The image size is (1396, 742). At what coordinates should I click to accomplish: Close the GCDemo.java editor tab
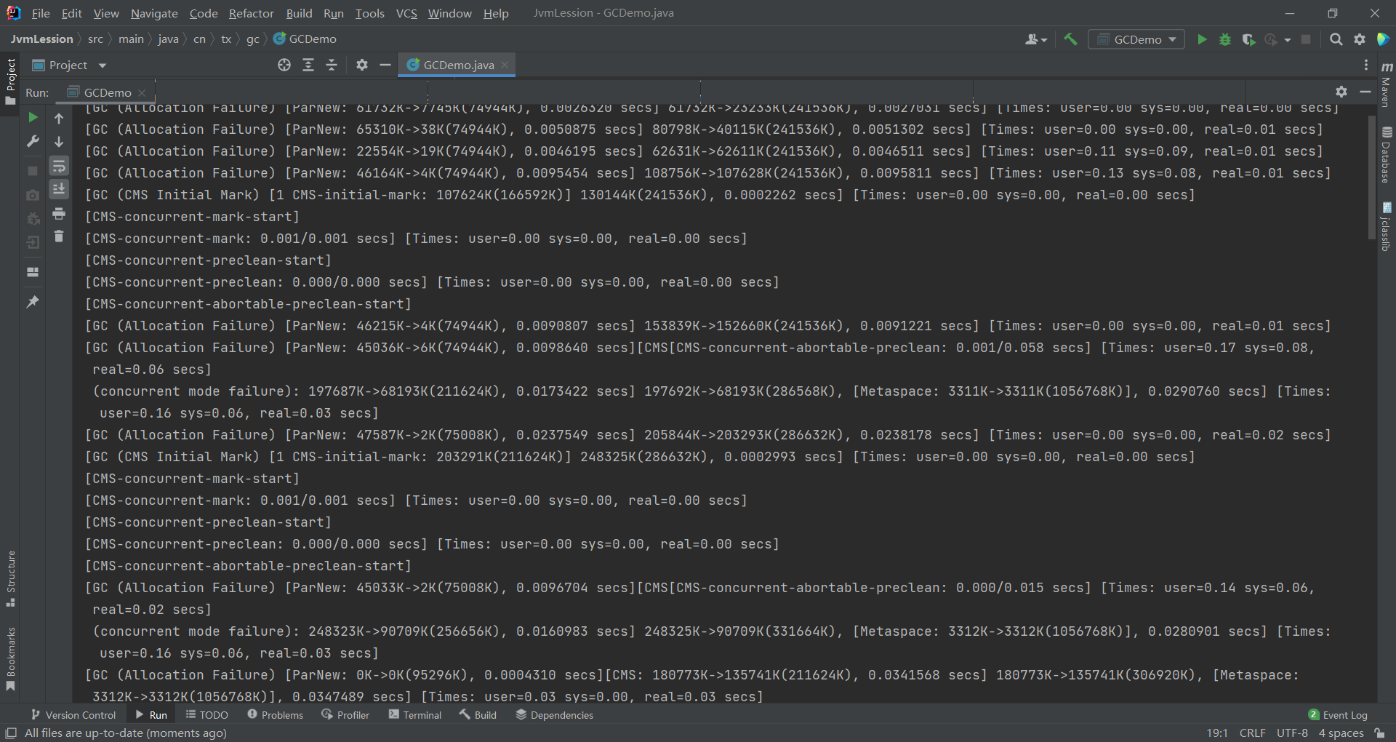[x=505, y=65]
